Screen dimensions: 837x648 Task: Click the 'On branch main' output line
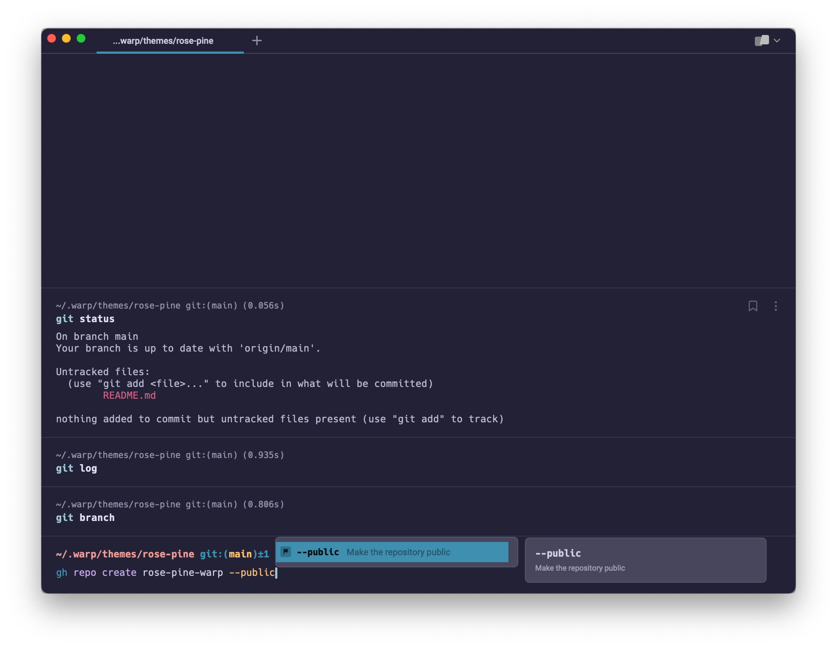click(97, 336)
